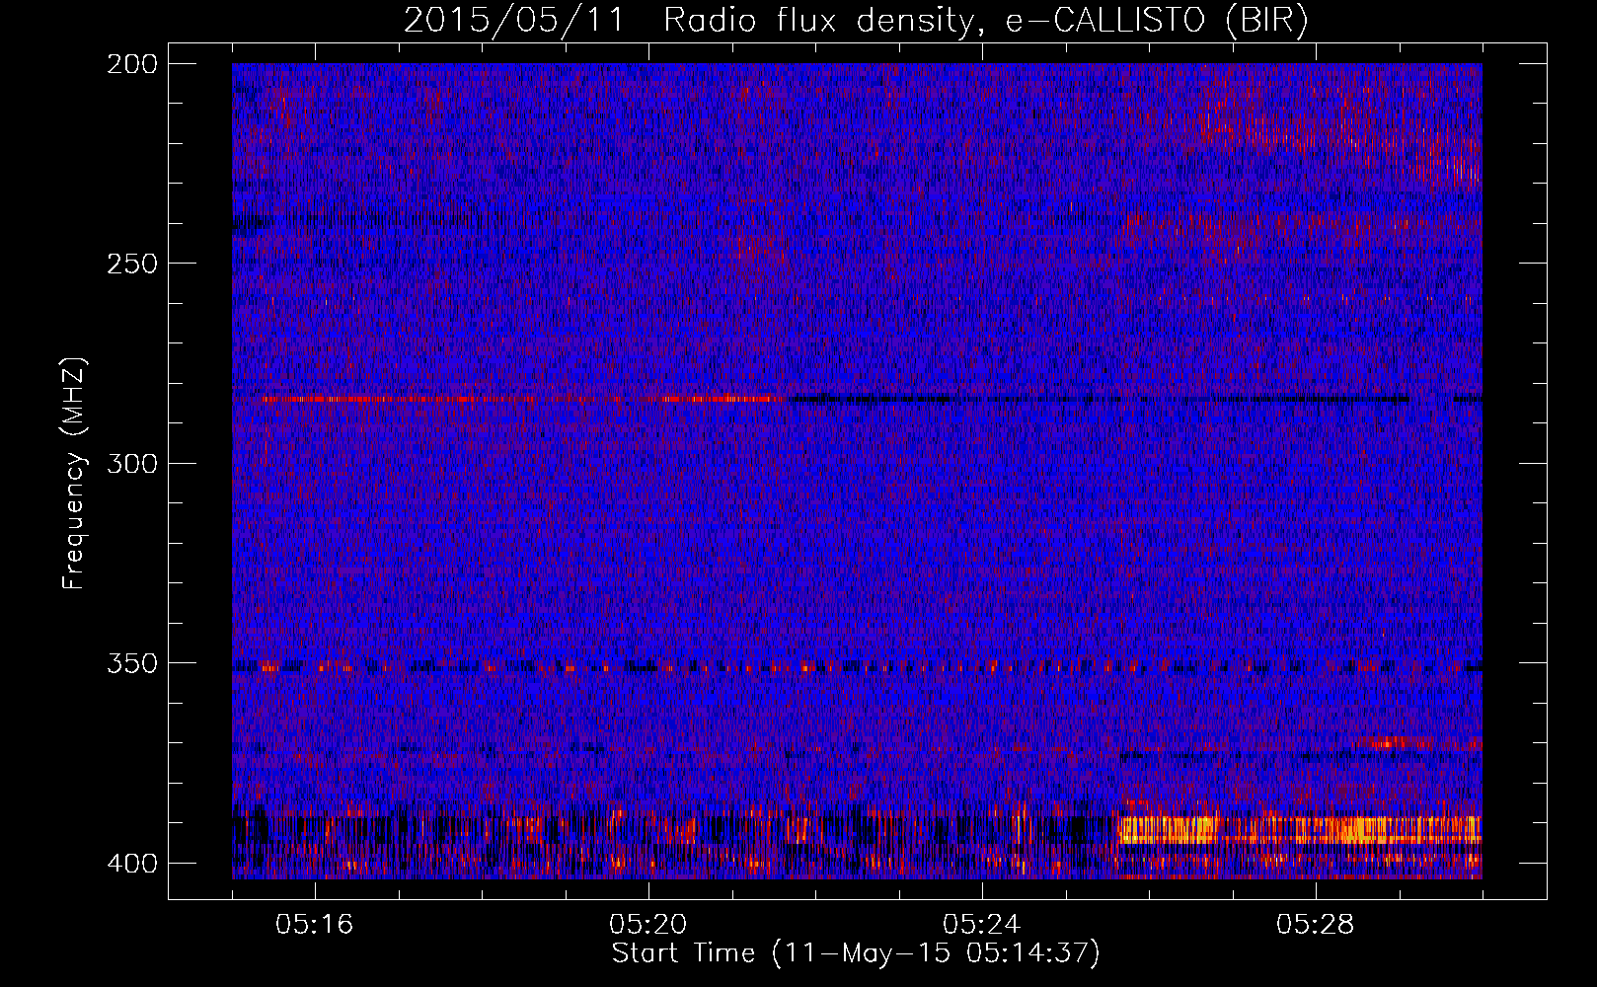The image size is (1597, 987).
Task: Click the 200 frequency tick label
Action: tap(132, 64)
